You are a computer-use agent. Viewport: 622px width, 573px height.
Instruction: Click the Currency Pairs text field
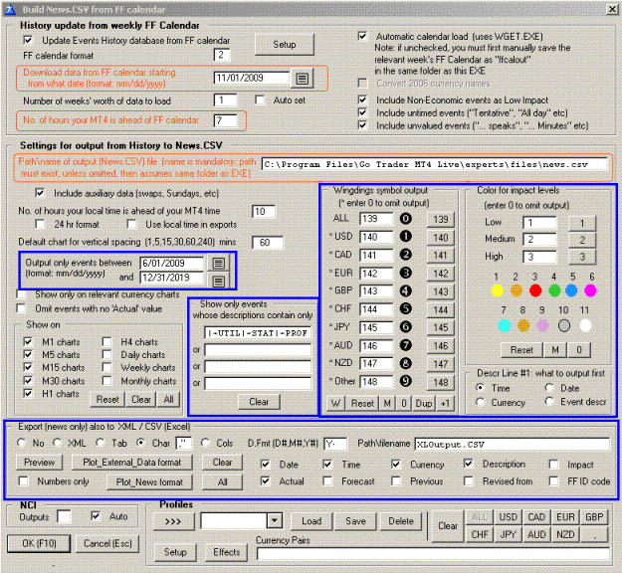tap(433, 553)
